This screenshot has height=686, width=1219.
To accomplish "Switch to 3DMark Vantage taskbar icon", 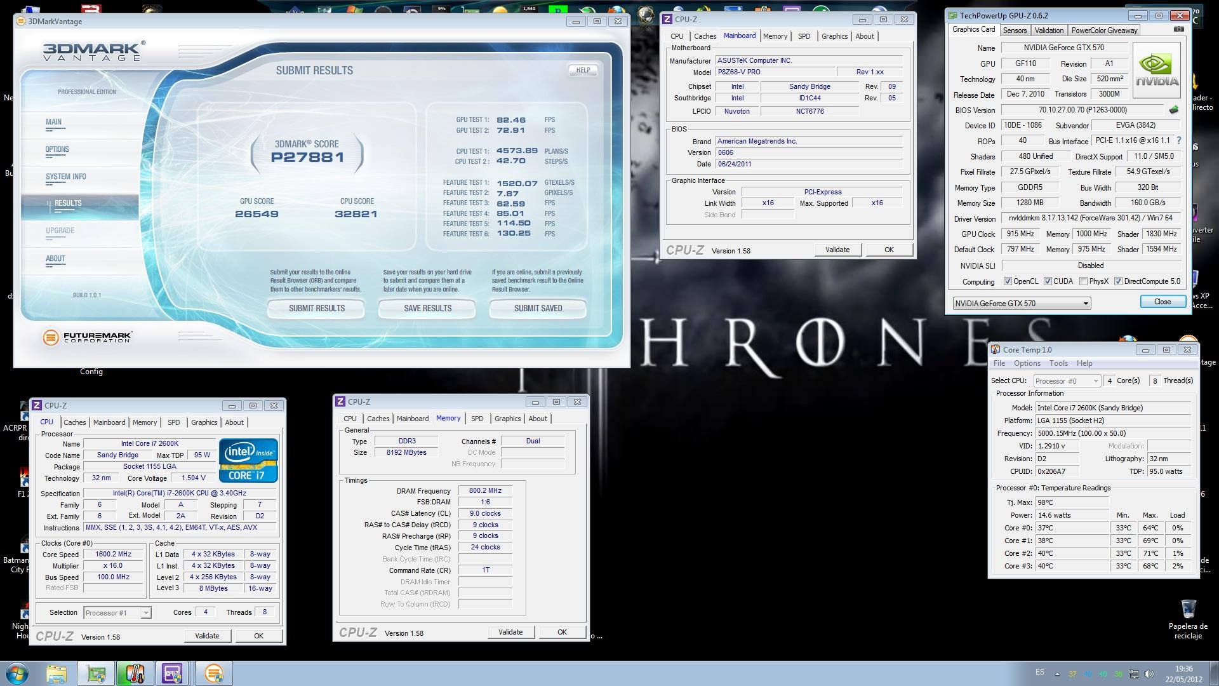I will (x=214, y=673).
